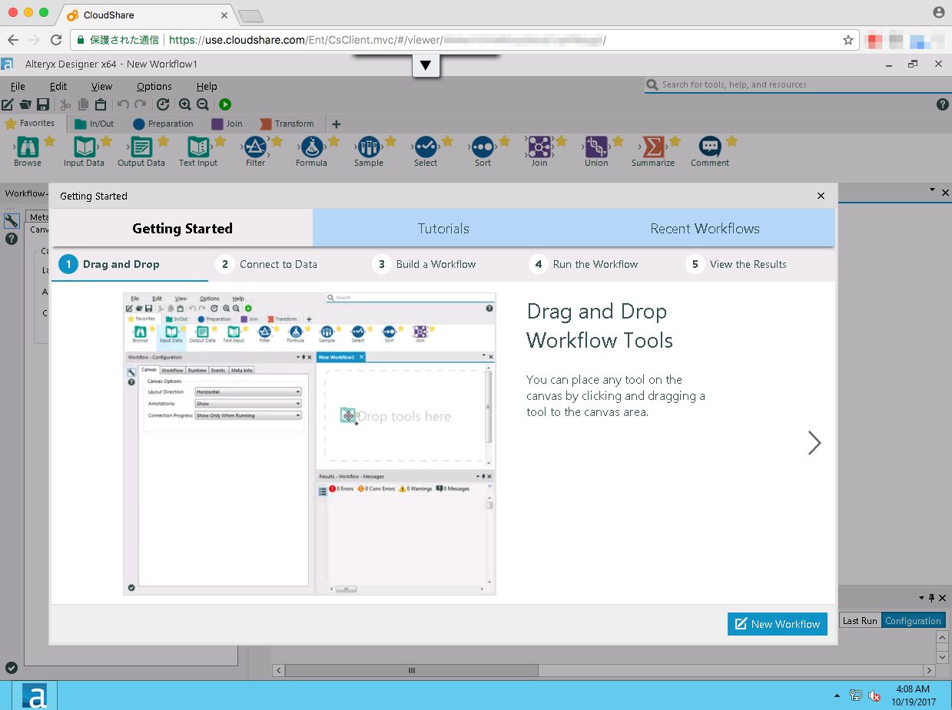Click the Drag and Drop tutorial screenshot
This screenshot has width=952, height=710.
310,444
